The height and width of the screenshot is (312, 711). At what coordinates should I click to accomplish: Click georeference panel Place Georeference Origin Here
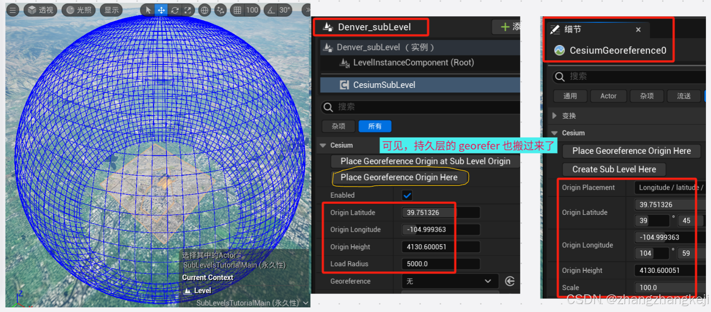point(631,151)
